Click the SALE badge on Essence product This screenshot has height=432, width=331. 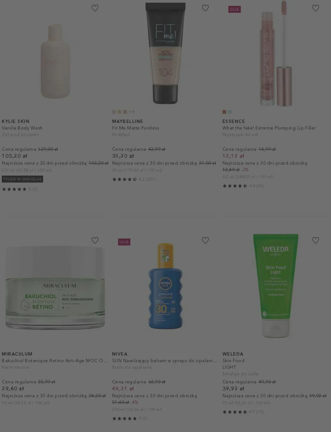pos(234,9)
